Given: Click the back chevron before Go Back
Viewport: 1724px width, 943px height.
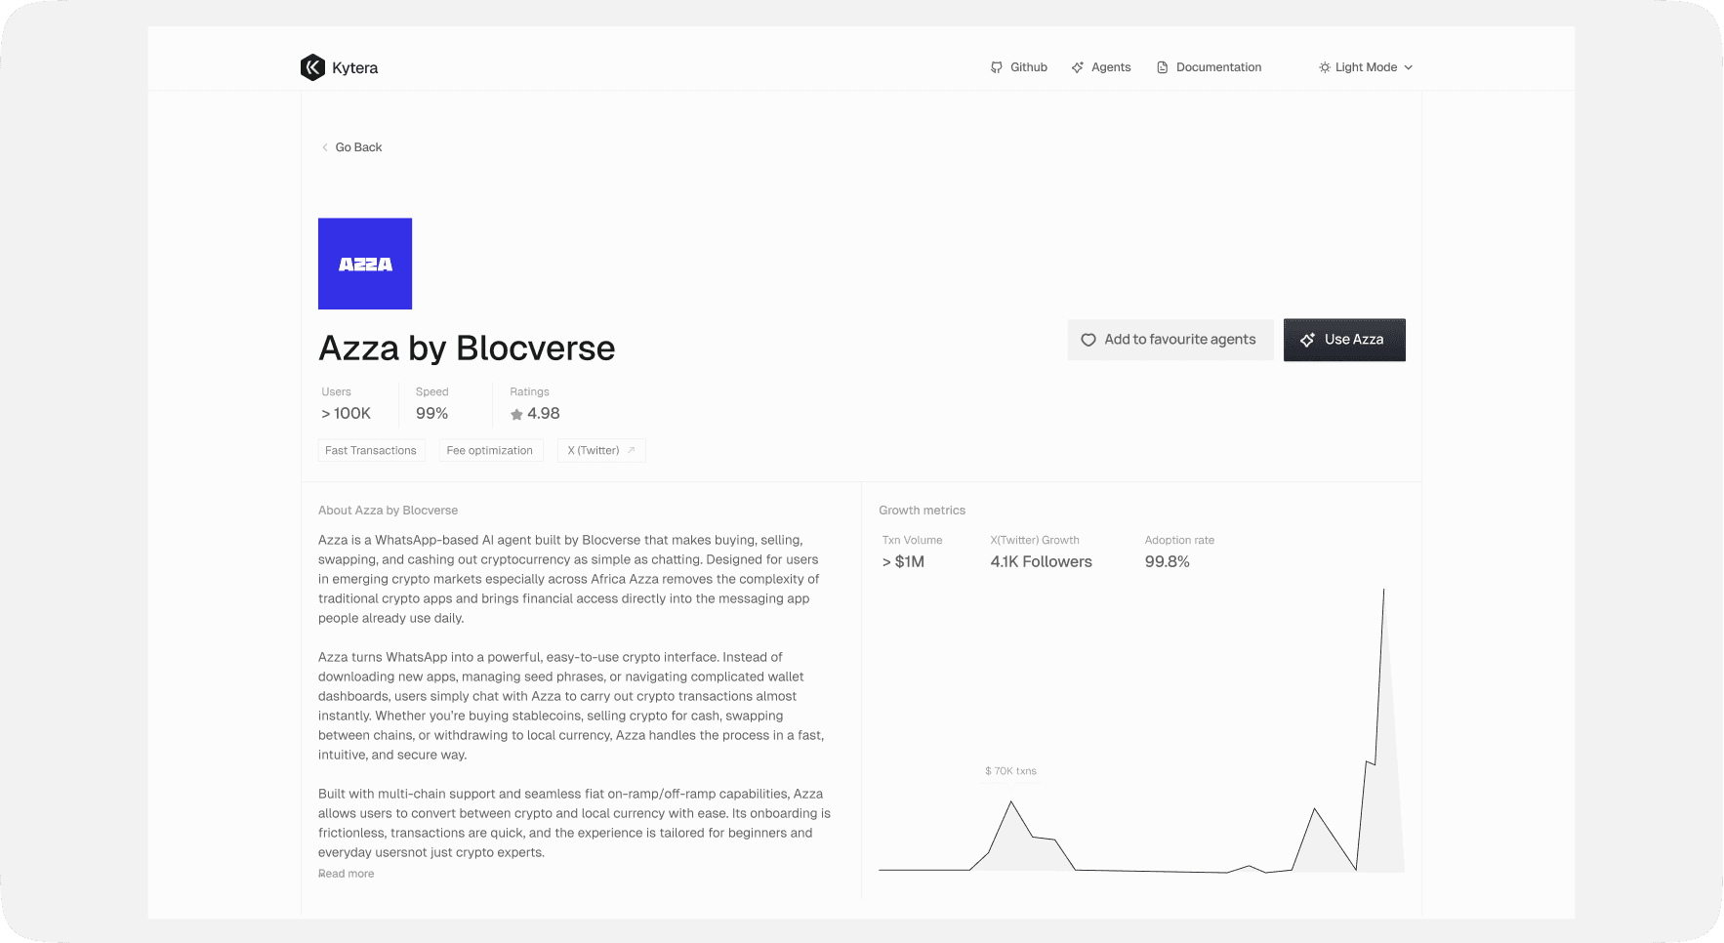Looking at the screenshot, I should coord(325,147).
